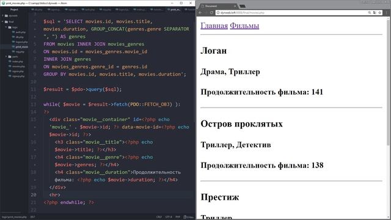The width and height of the screenshot is (391, 220).
Task: Close the Document browser tab
Action: 235,6
